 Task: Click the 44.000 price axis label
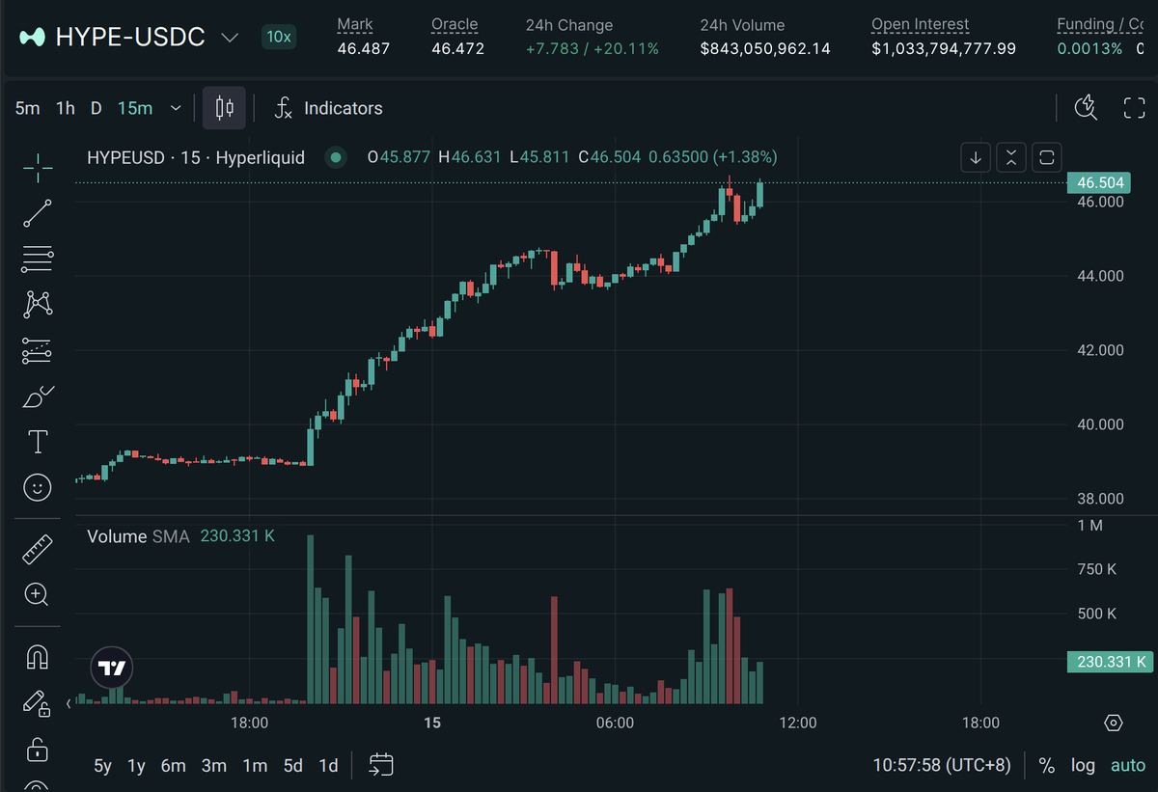coord(1101,276)
